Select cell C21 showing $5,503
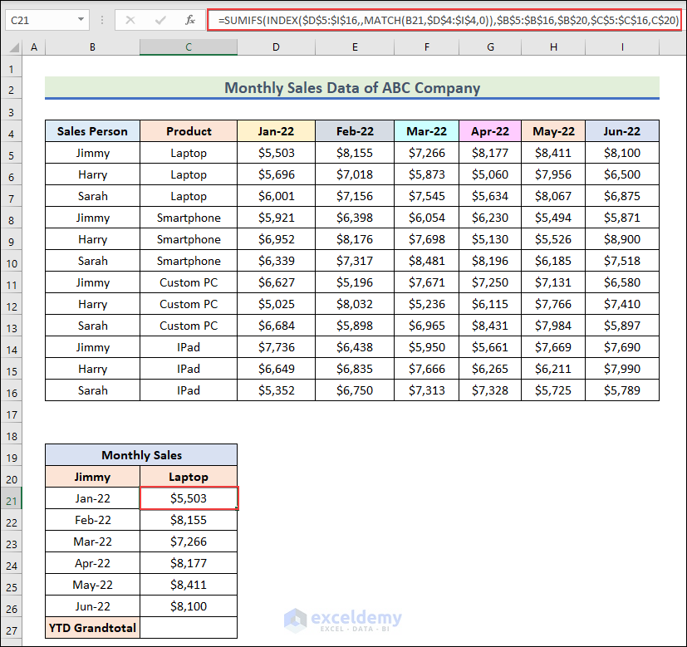The image size is (687, 647). tap(189, 498)
